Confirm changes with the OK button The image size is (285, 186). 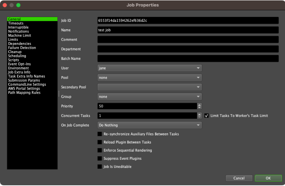(x=268, y=178)
